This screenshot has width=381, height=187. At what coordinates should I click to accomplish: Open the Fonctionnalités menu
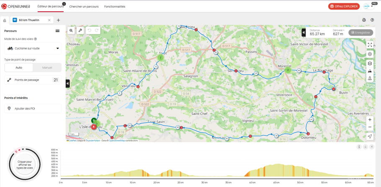[115, 7]
